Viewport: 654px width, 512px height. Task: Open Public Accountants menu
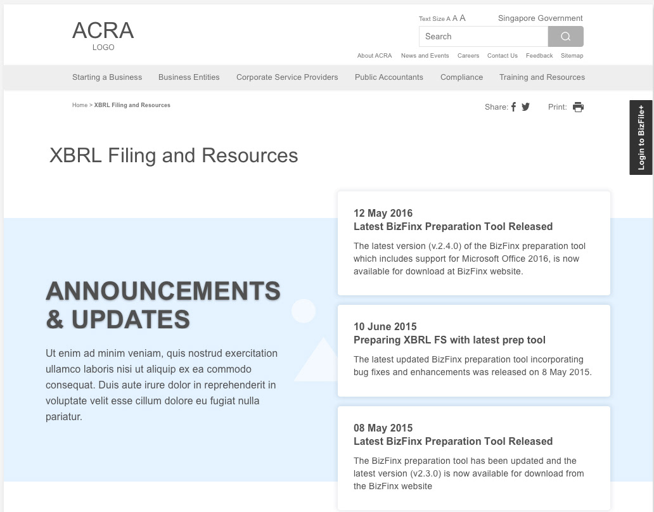(389, 77)
